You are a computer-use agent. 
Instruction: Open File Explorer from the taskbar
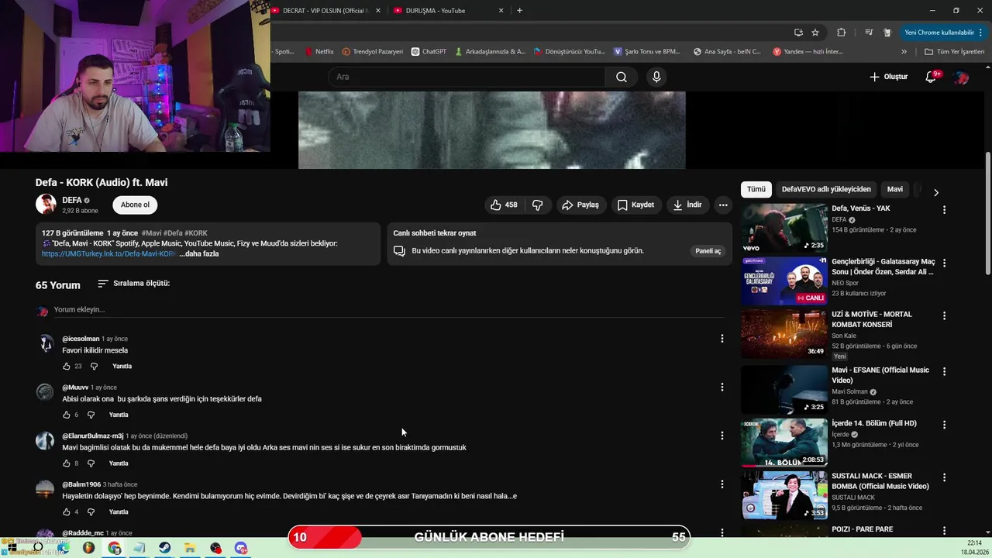coord(190,548)
